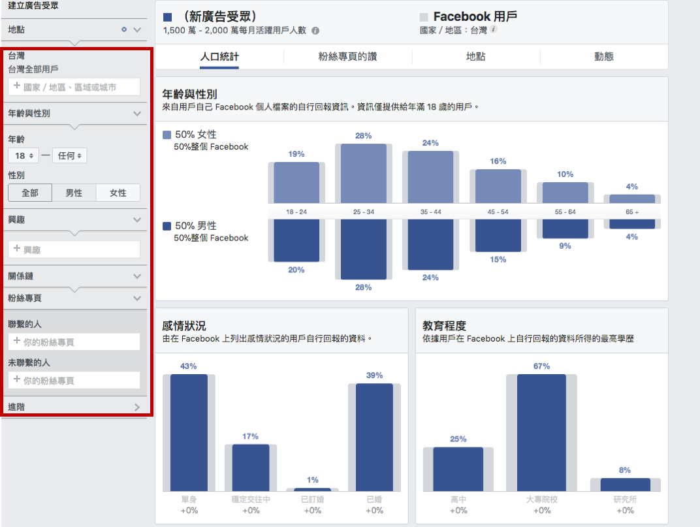Select 女性 as the gender filter

pos(118,192)
